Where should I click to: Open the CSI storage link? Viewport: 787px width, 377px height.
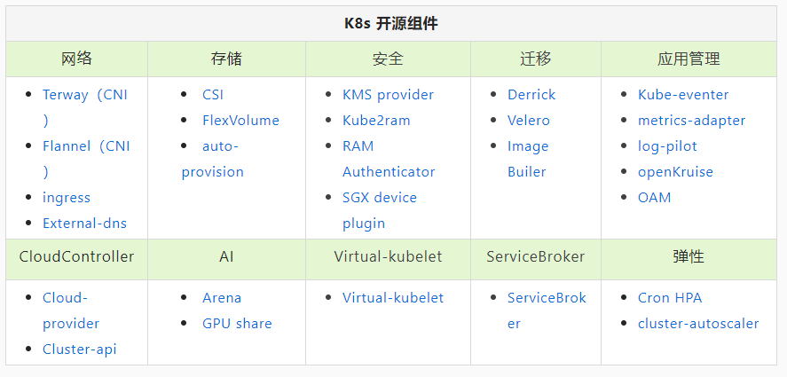coord(213,95)
